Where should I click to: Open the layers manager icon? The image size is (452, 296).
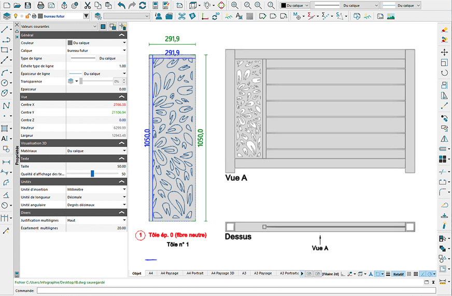[7, 16]
